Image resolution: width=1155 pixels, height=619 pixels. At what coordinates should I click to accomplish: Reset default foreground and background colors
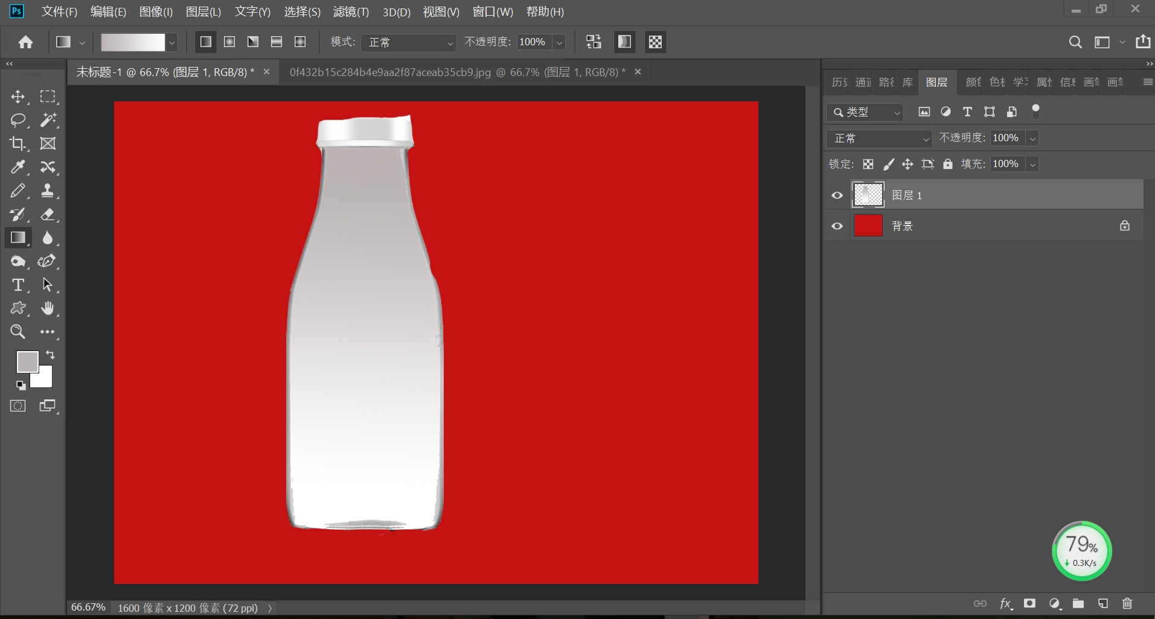(21, 386)
